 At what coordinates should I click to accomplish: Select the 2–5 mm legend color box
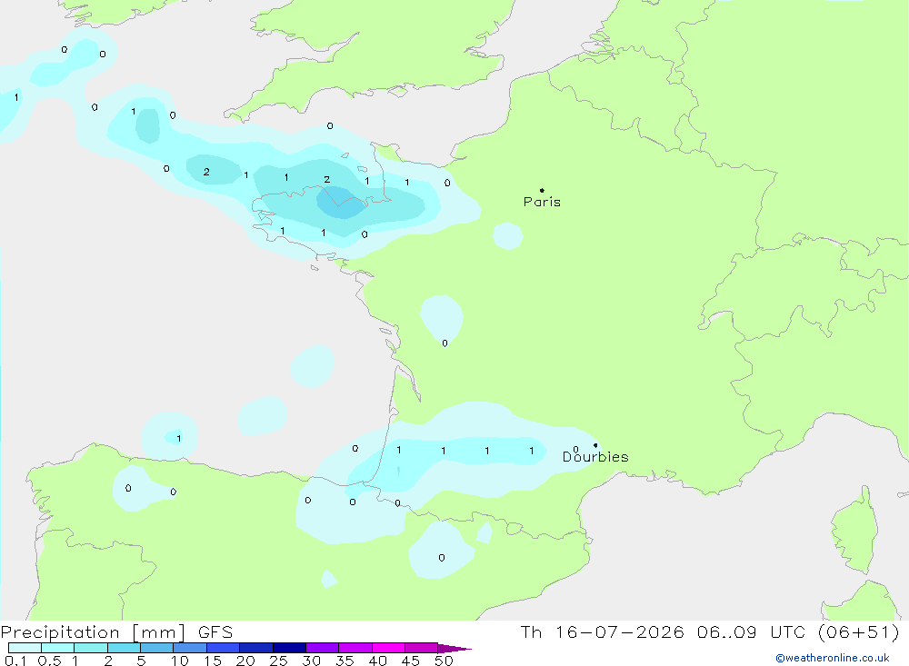124,648
